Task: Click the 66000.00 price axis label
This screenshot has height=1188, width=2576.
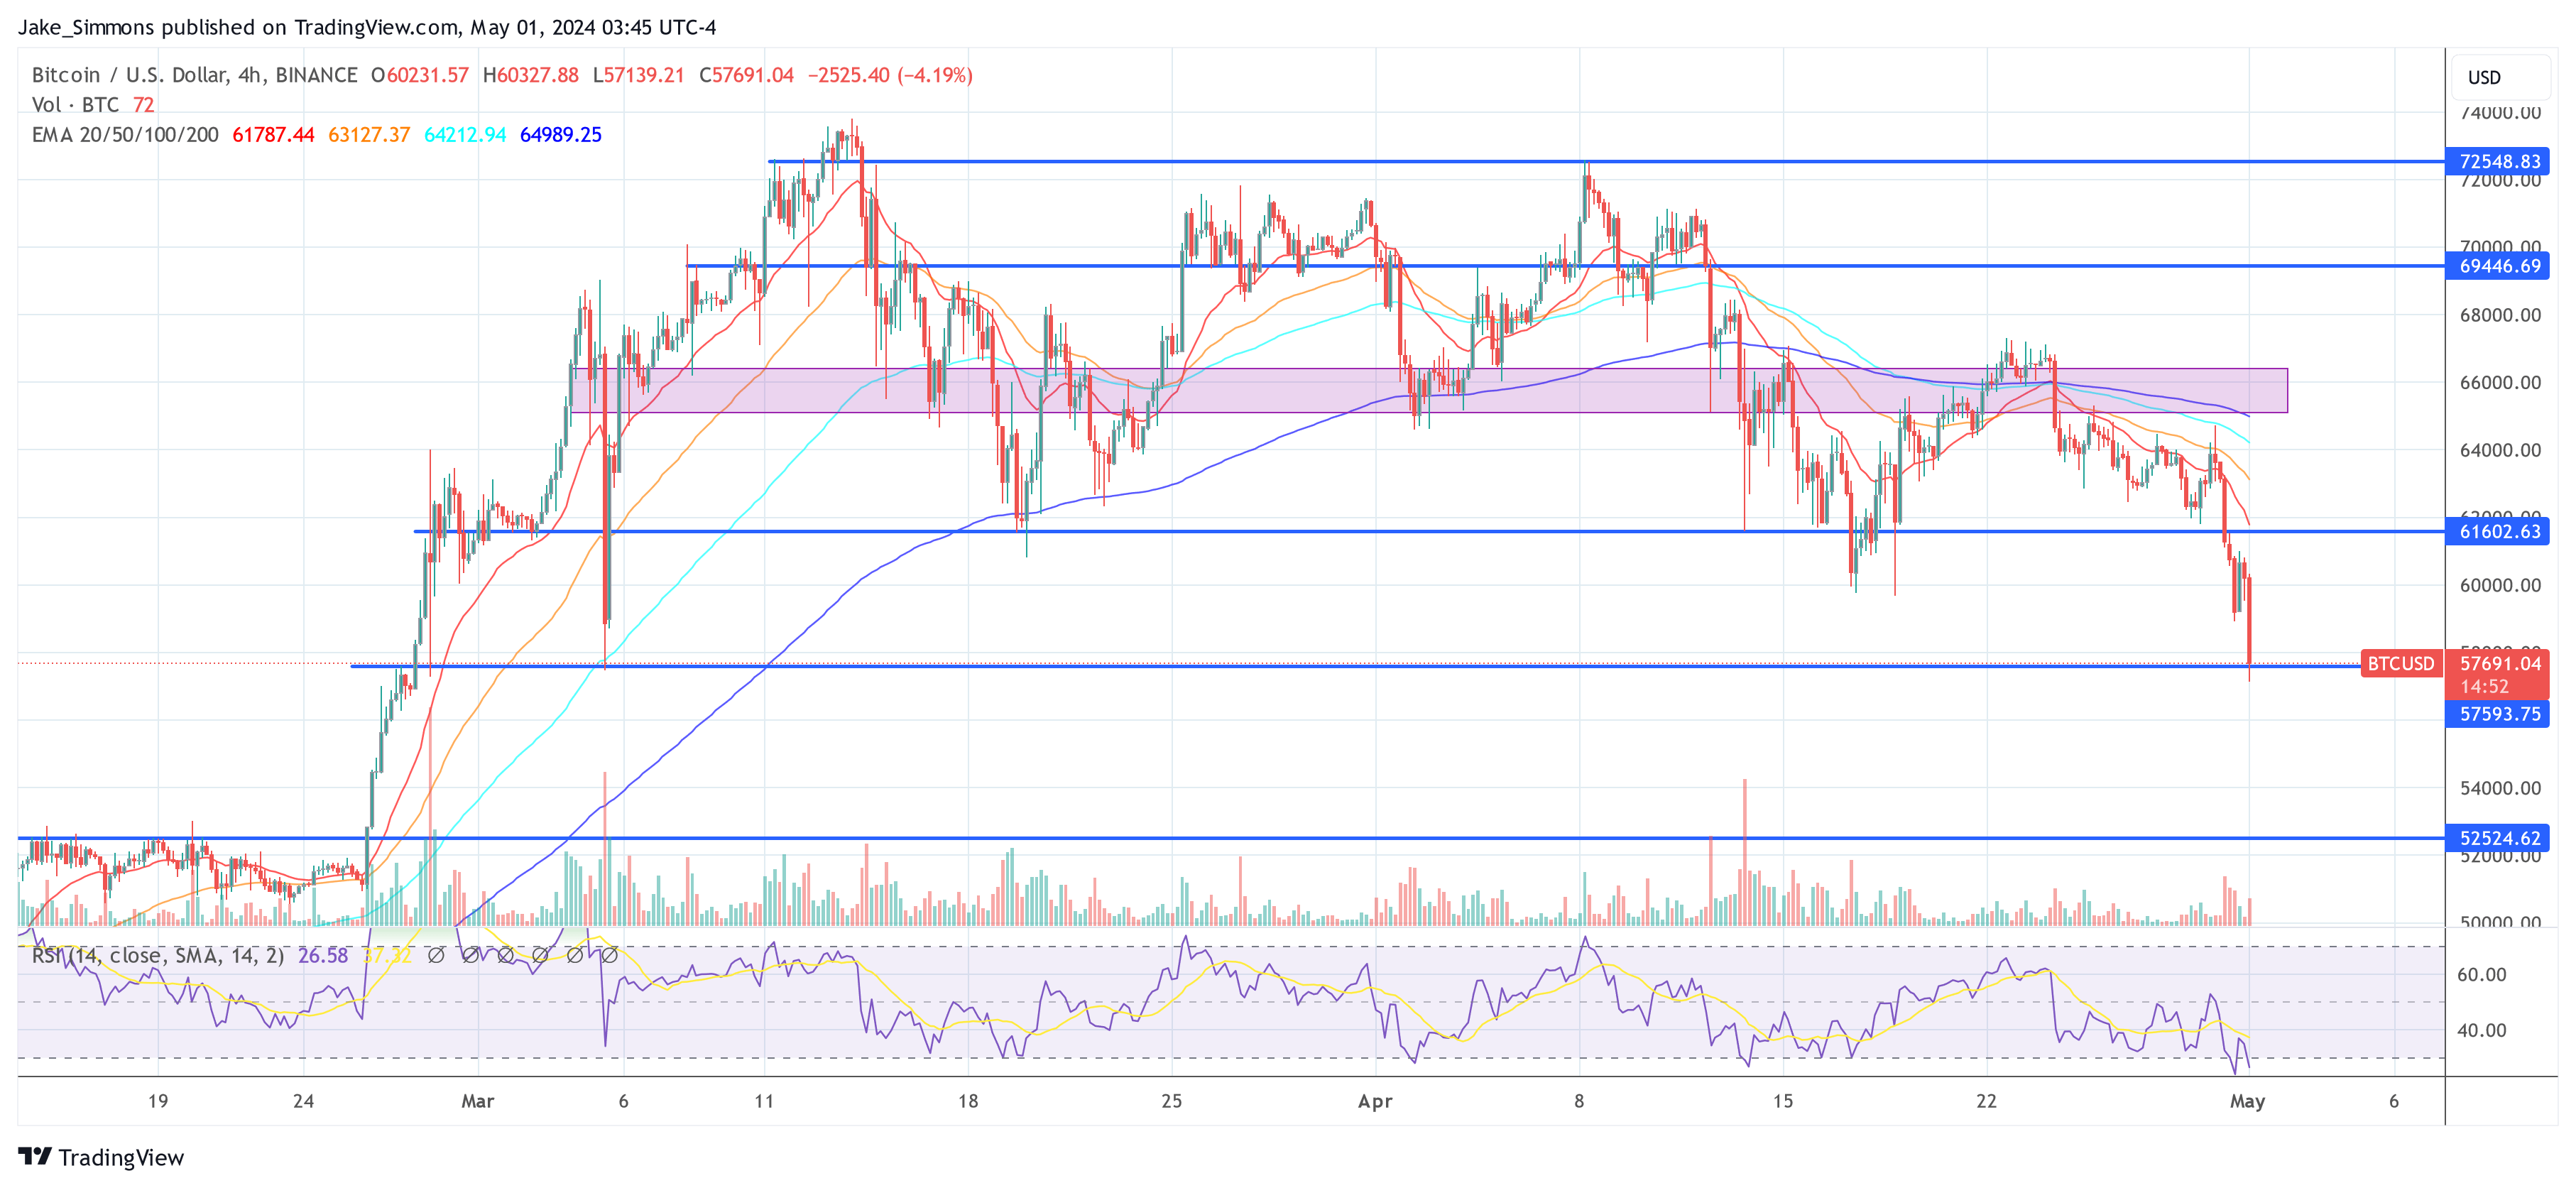Action: click(2500, 382)
